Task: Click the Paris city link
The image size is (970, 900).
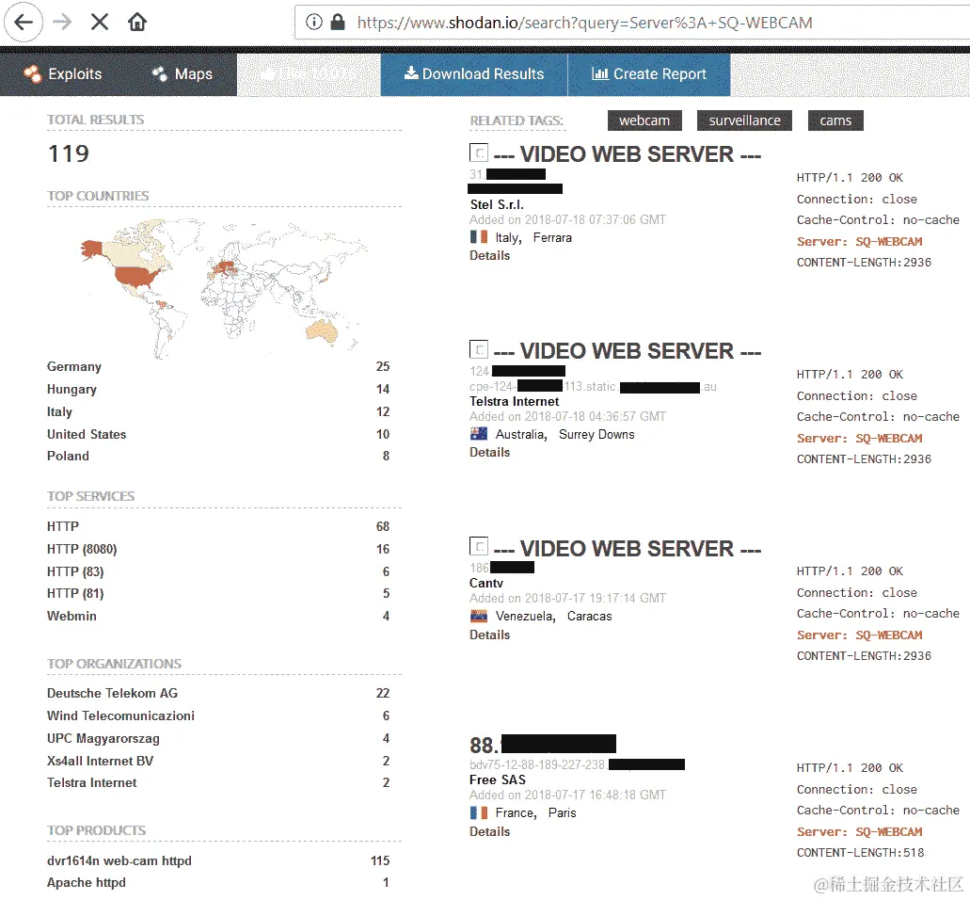Action: 562,812
